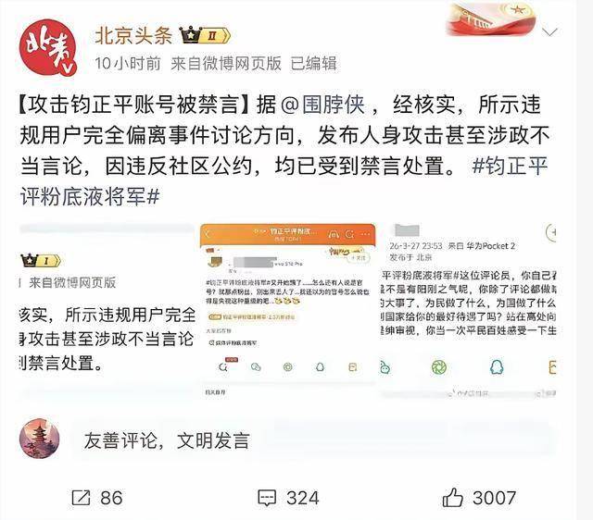This screenshot has height=520, width=593.
Task: Click into the 友善评论，文明发言 comment field
Action: pos(314,440)
